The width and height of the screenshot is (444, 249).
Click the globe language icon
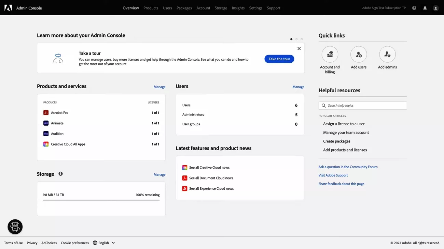[95, 243]
